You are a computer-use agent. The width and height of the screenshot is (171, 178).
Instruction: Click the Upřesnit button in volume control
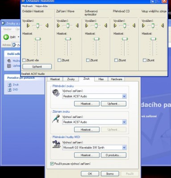click(x=37, y=67)
